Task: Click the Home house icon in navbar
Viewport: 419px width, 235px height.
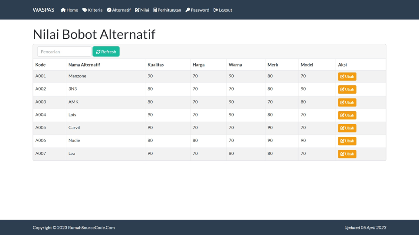Action: tap(63, 10)
